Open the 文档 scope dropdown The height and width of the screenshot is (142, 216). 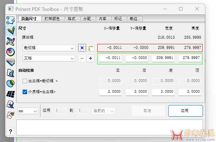(x=49, y=58)
